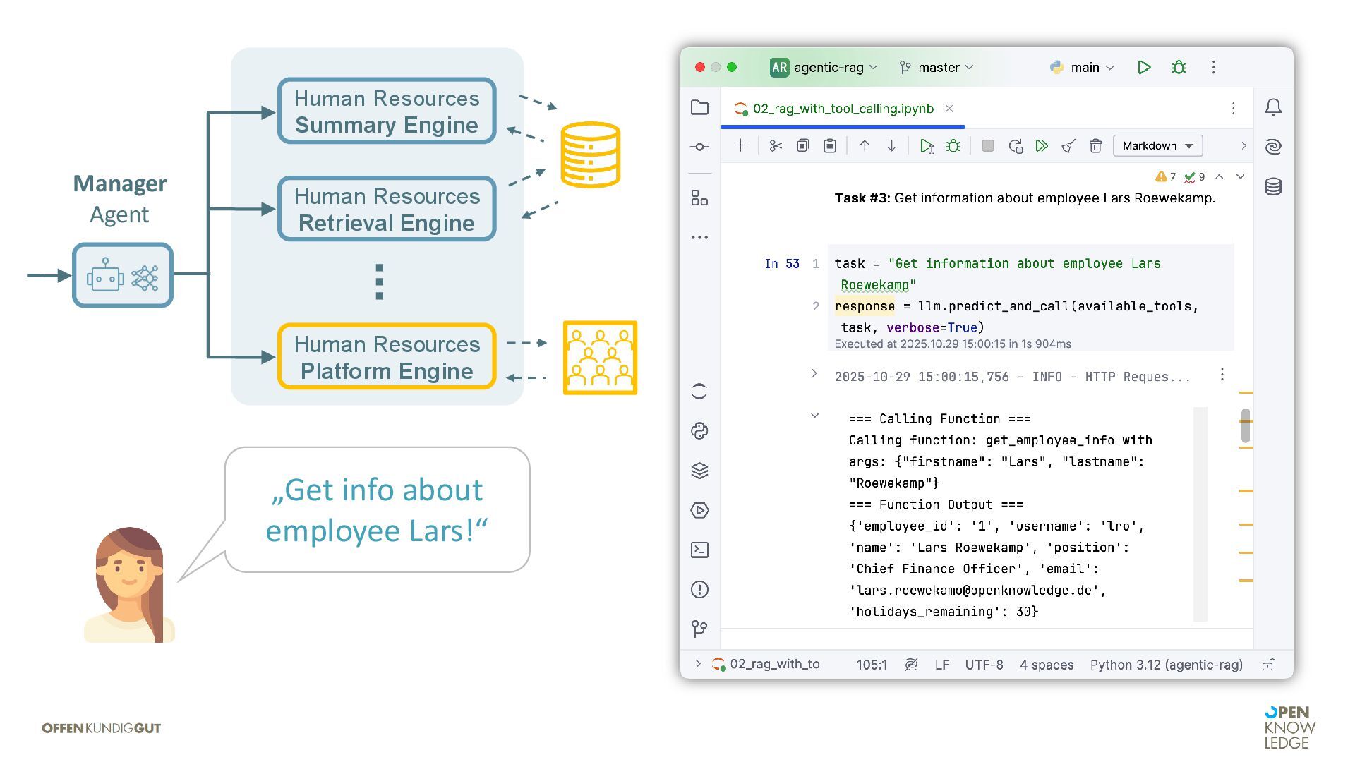
Task: Expand the collapsed HTTP Request log output
Action: [x=814, y=373]
